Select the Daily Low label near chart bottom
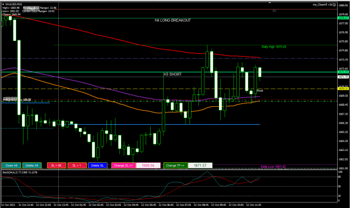350x208 pixels. [273, 167]
